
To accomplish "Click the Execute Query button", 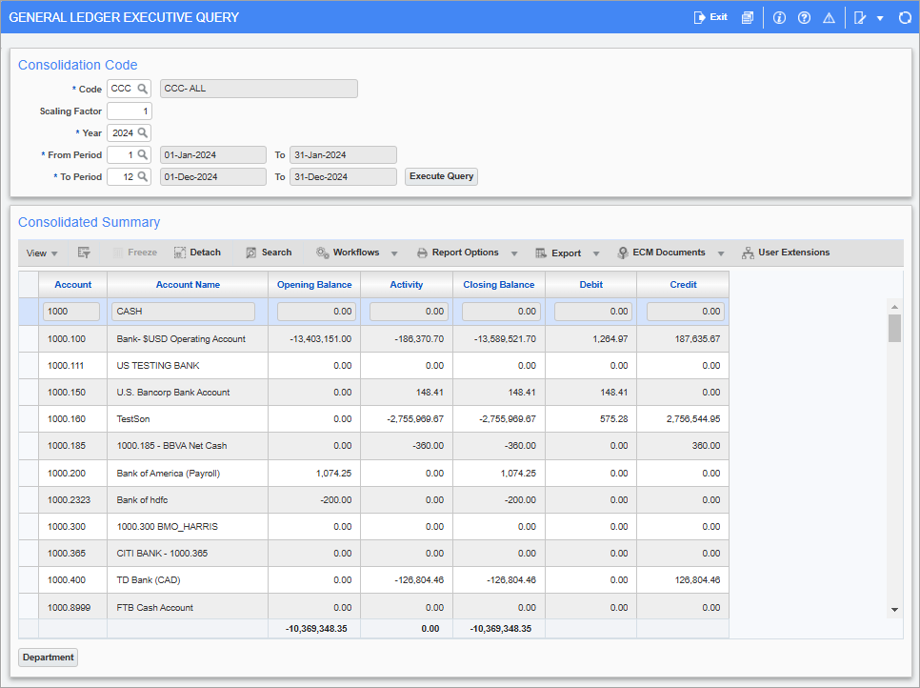I will (440, 176).
